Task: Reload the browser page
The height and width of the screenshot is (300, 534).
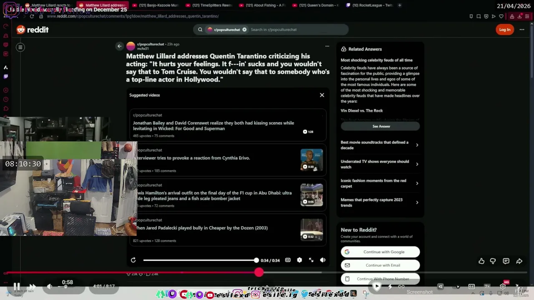Action: click(x=32, y=16)
